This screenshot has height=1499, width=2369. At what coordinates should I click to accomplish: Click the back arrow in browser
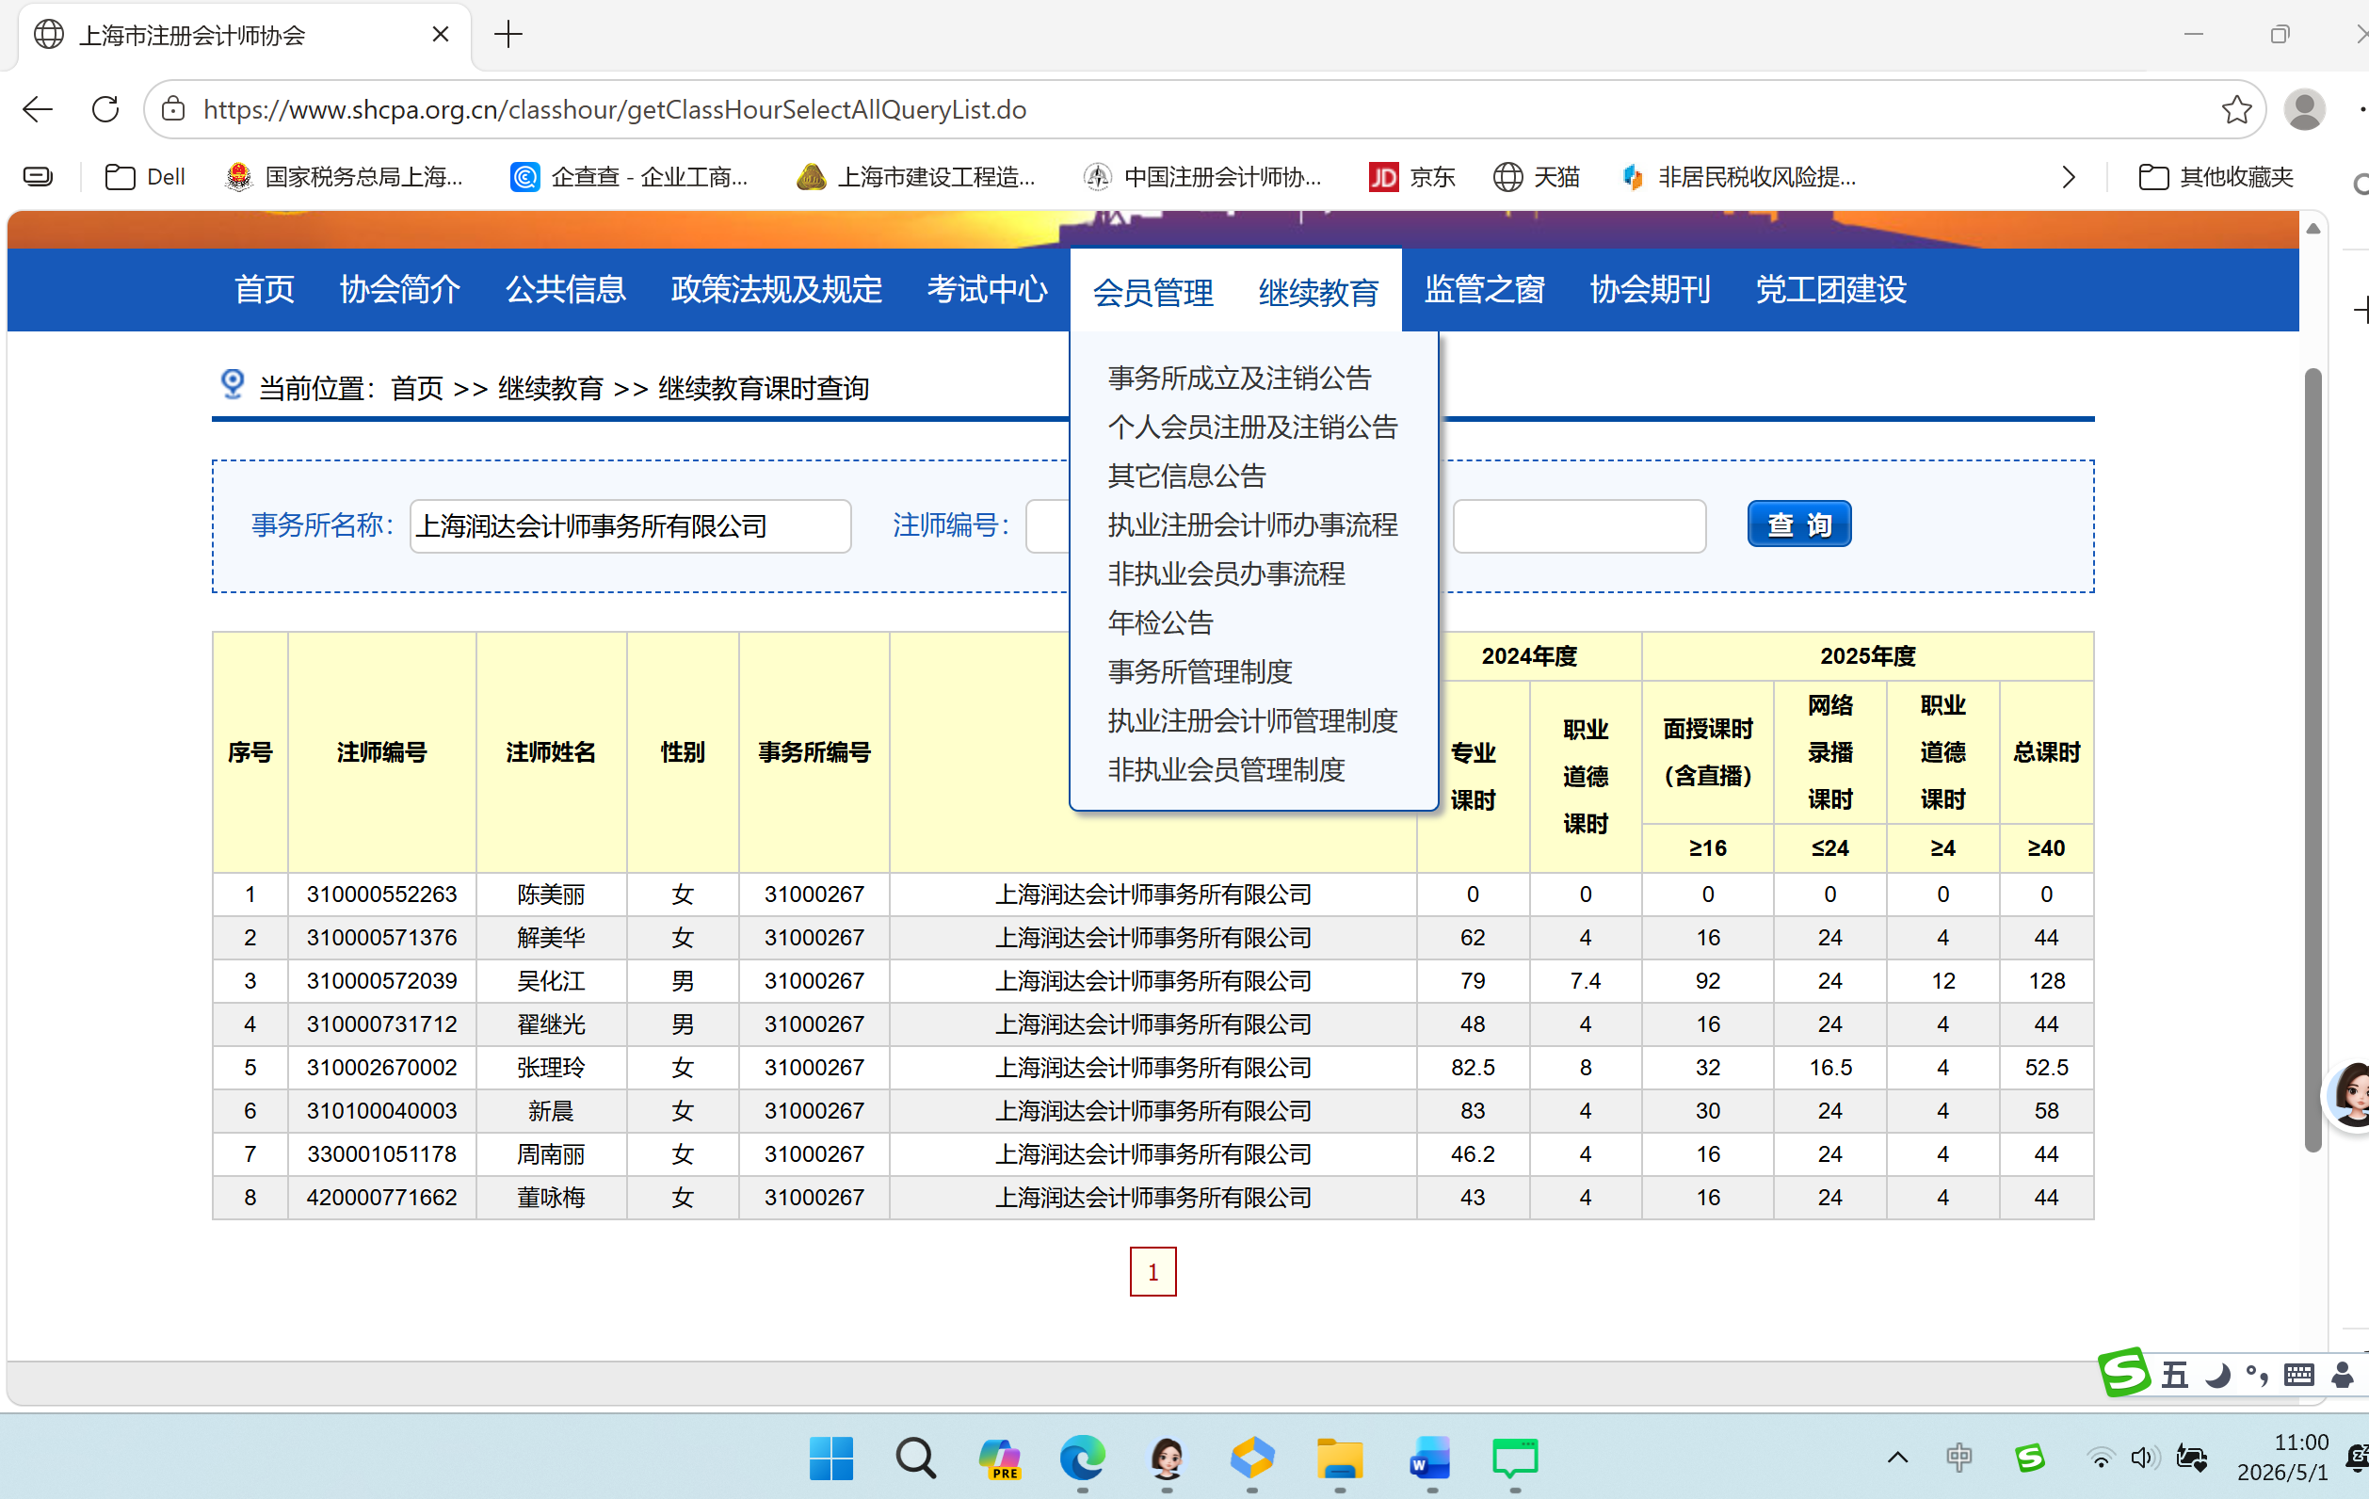tap(38, 109)
